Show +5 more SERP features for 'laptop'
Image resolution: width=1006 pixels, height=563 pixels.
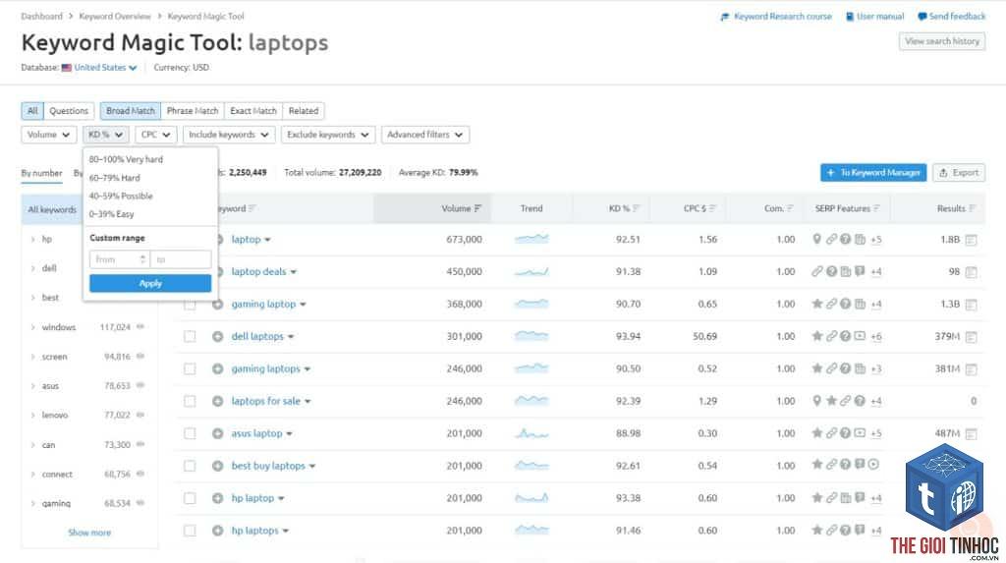point(875,240)
